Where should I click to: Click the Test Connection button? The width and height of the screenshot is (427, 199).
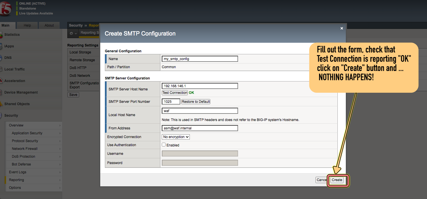click(174, 92)
